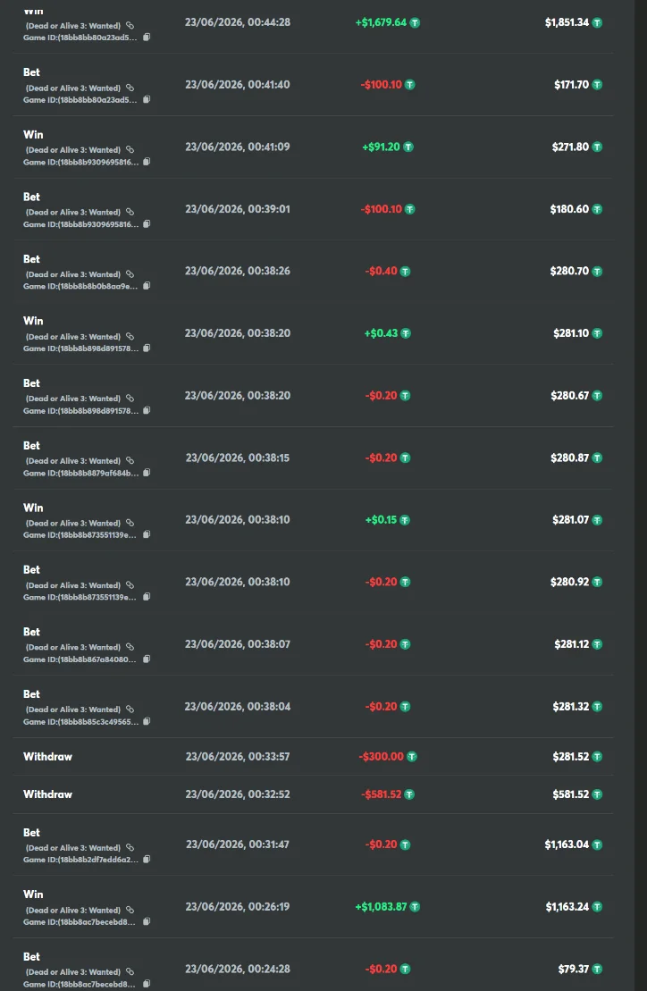Image resolution: width=647 pixels, height=991 pixels.
Task: Click Dead or Alive 3: Wanted in 00:26:19 row
Action: [x=73, y=910]
